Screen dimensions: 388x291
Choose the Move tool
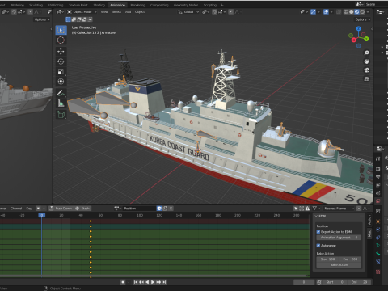(61, 51)
